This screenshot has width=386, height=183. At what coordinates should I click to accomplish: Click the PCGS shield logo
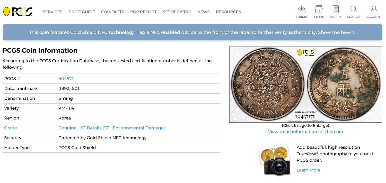click(x=17, y=12)
